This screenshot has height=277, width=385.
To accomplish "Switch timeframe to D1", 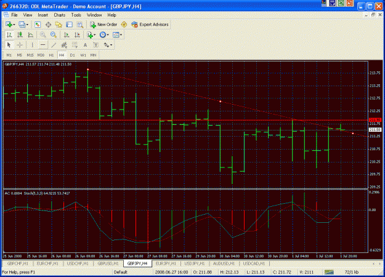I will coord(72,55).
